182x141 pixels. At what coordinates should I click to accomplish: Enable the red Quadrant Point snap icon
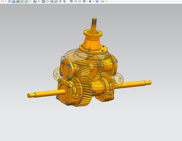pyautogui.click(x=48, y=2)
